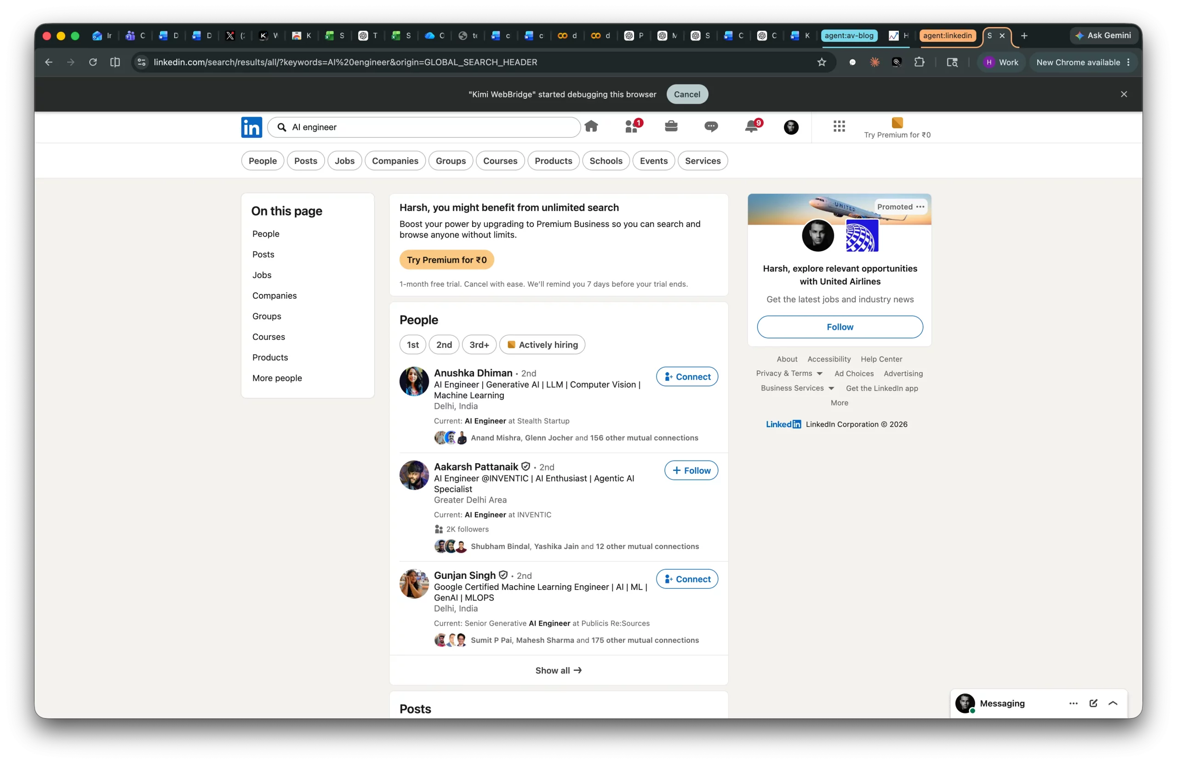Open Anushka Dhiman's profile photo

point(414,381)
